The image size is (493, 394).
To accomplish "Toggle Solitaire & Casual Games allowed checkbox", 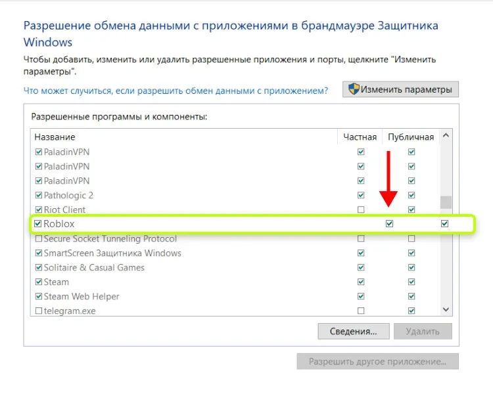I will click(39, 267).
